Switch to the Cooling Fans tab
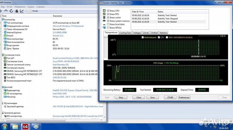The width and height of the screenshot is (233, 130). click(x=125, y=33)
